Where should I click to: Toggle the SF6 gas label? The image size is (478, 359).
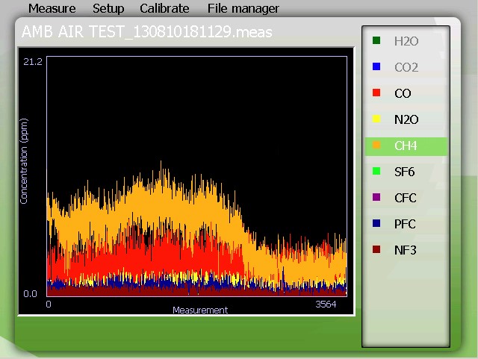(x=405, y=172)
